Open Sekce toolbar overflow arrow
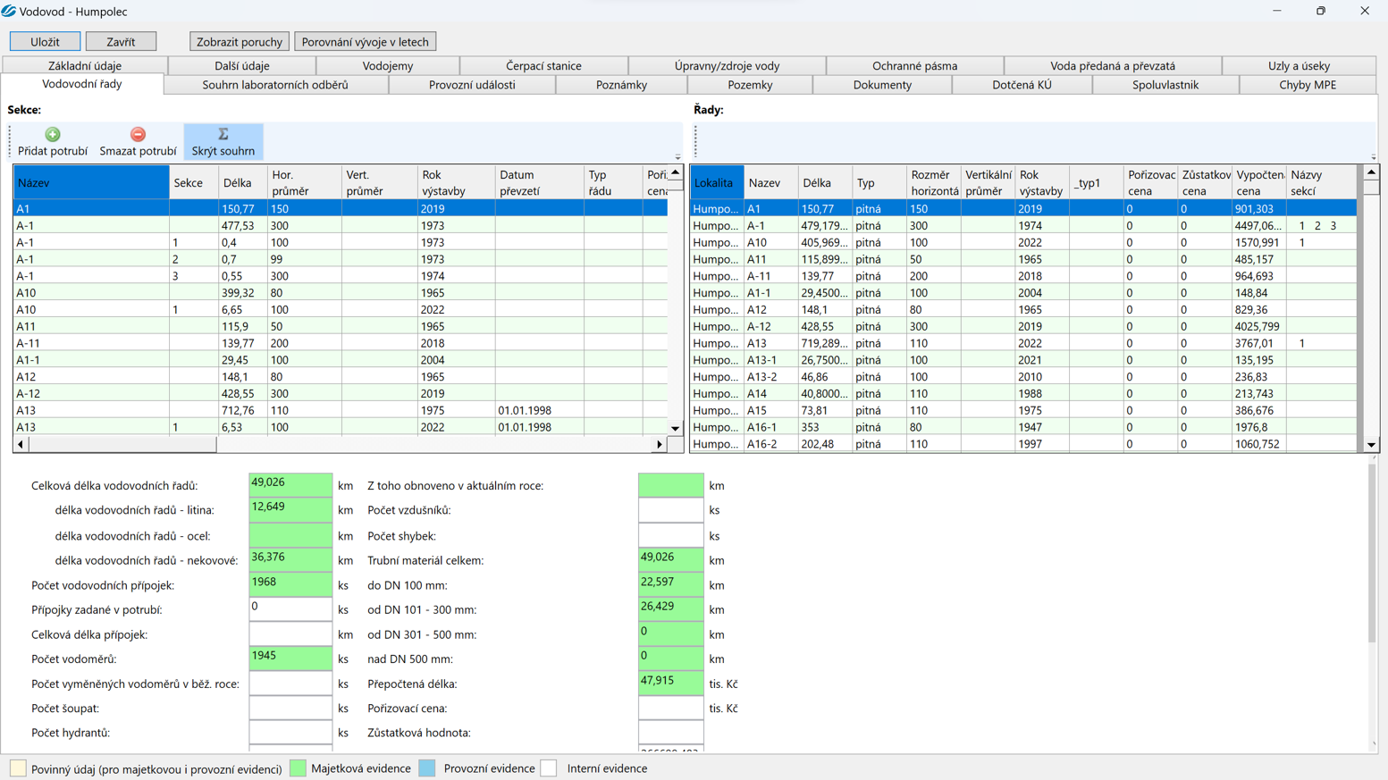1388x780 pixels. [677, 157]
